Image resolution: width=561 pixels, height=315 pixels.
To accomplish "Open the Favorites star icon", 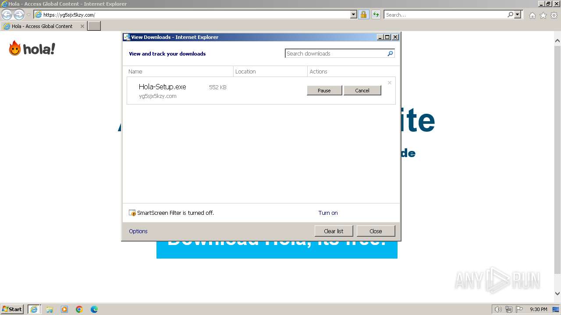I will 543,15.
